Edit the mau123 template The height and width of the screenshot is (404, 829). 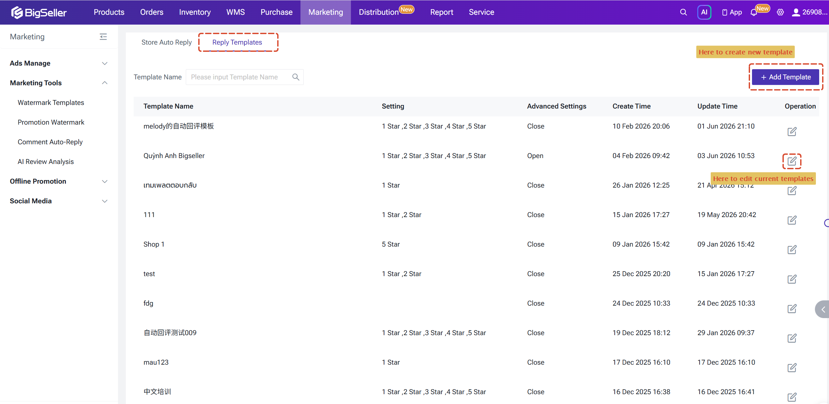(x=792, y=368)
